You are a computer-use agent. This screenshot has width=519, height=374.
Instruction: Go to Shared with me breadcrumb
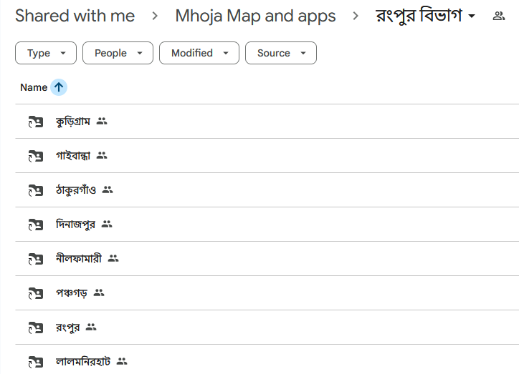[x=75, y=16]
